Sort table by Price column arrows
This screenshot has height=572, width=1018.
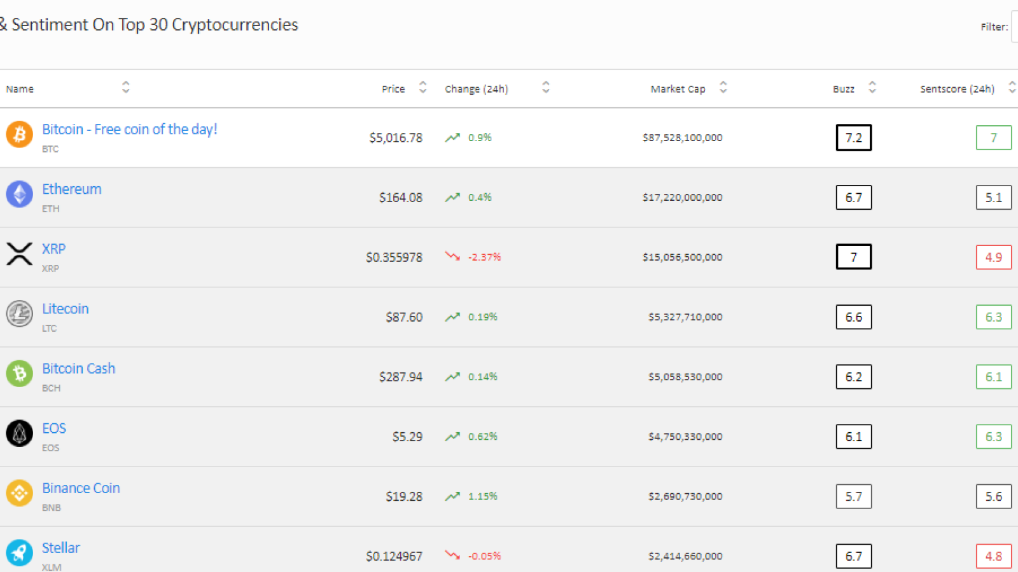tap(422, 88)
